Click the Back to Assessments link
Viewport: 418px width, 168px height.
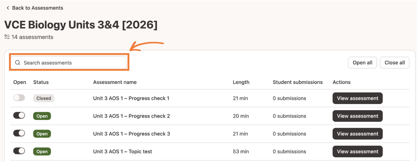38,8
